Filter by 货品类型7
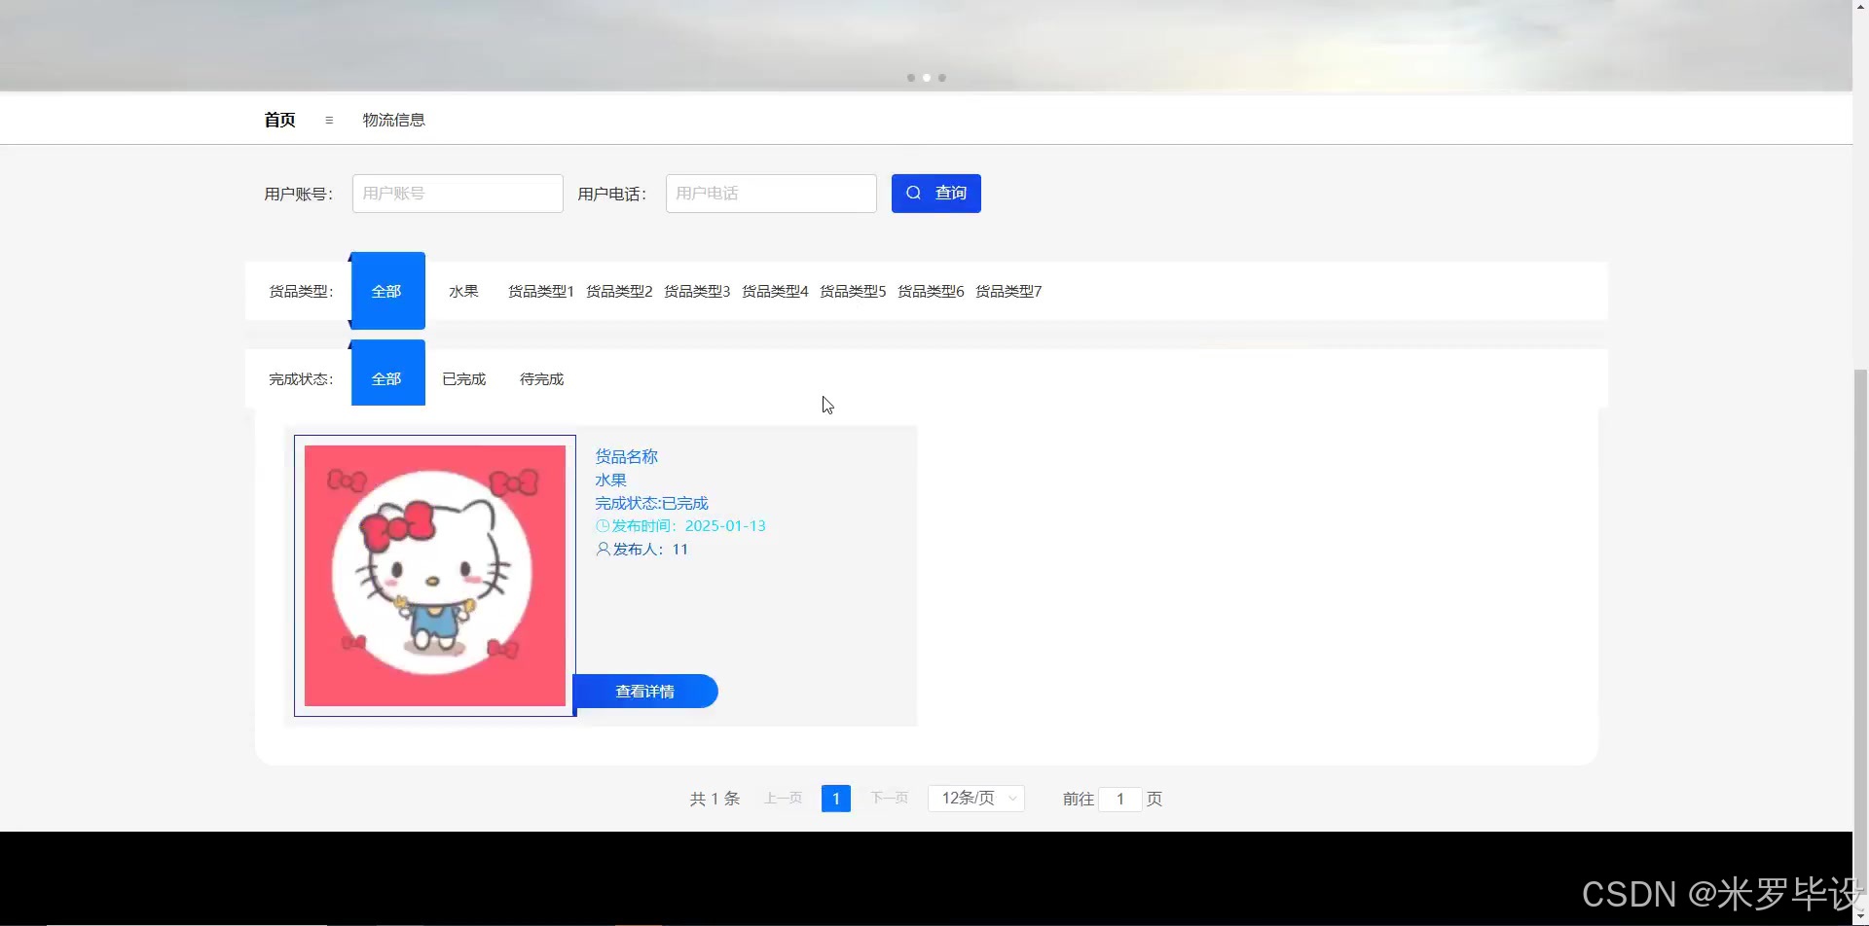The image size is (1869, 926). click(x=1008, y=291)
